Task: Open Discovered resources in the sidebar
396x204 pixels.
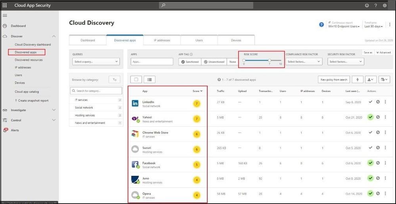Action: coord(29,60)
